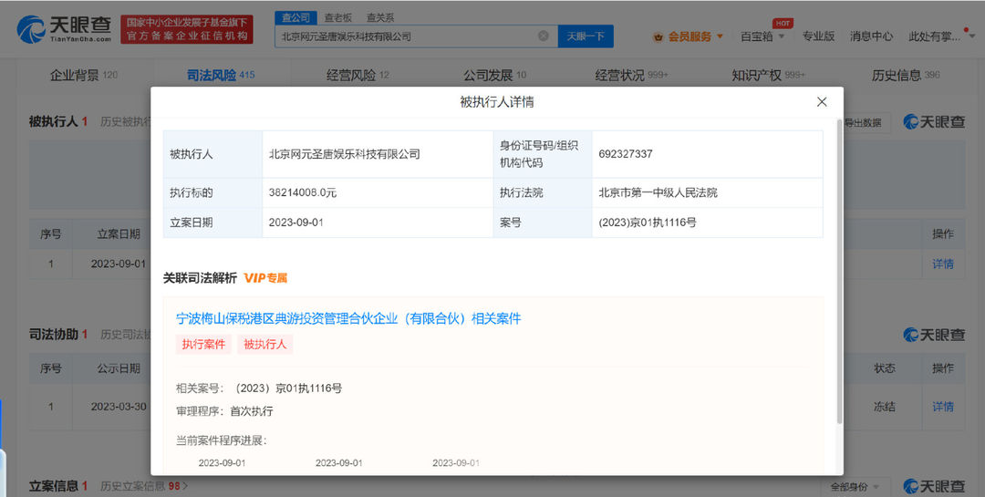
Task: Open 宁波梅山保税港区典游投资管理合伙企业 related case link
Action: [348, 318]
